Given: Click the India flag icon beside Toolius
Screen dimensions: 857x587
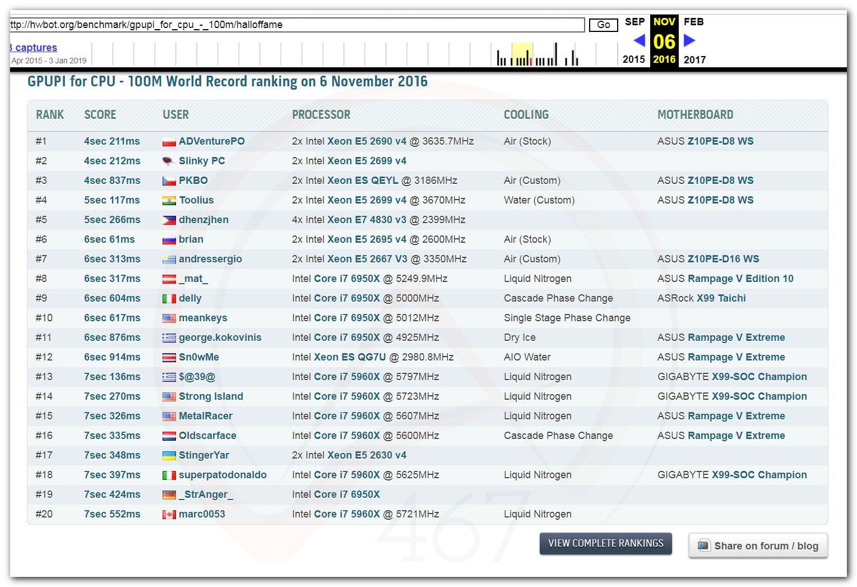Looking at the screenshot, I should [x=169, y=201].
